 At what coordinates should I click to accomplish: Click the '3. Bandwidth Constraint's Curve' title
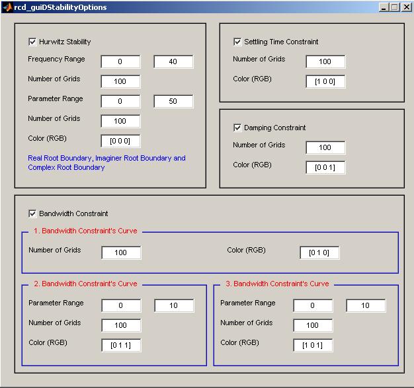click(277, 284)
